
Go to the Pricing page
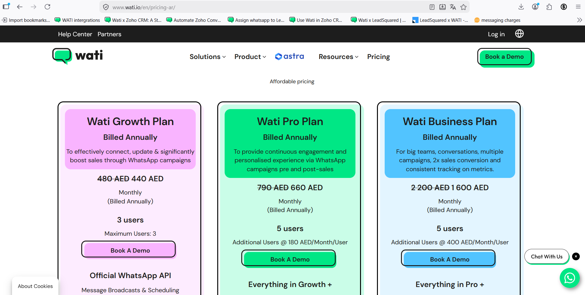coord(379,57)
